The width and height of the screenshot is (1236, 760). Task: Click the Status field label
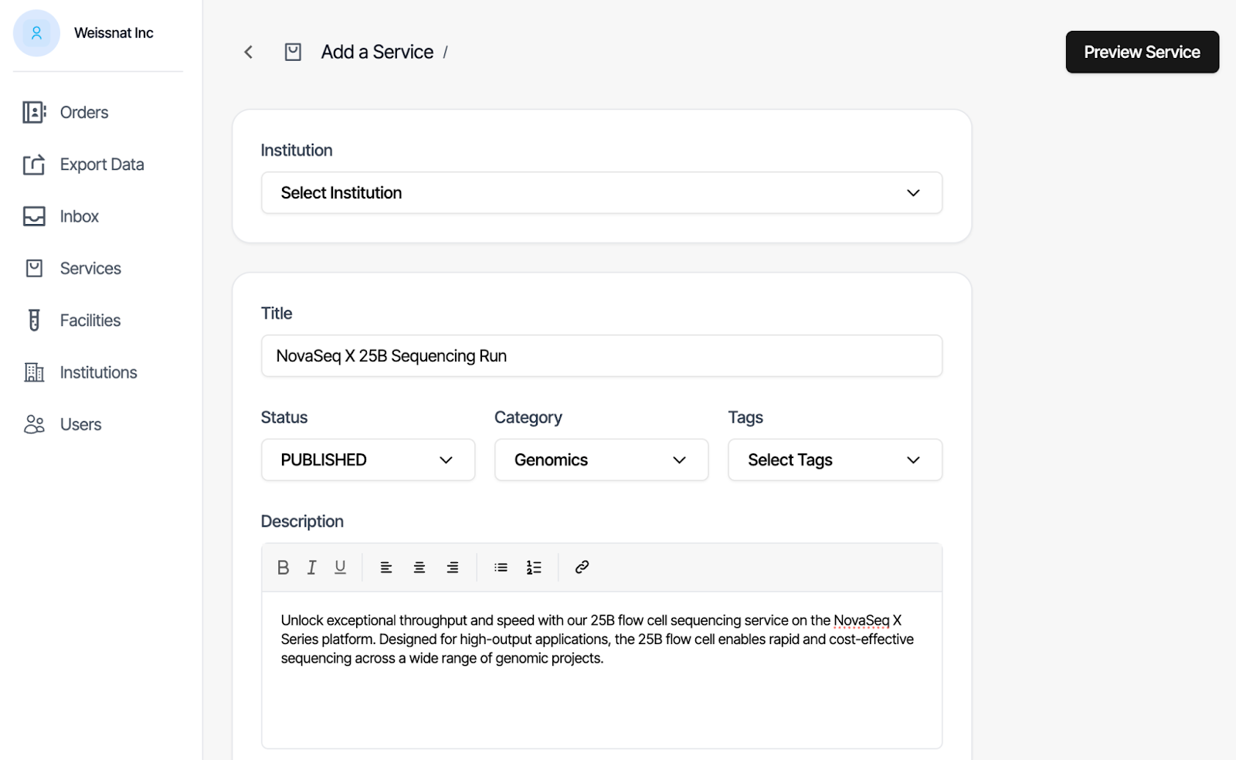[284, 417]
